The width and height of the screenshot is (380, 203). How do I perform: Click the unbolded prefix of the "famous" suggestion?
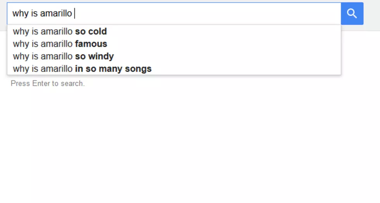[x=43, y=44]
